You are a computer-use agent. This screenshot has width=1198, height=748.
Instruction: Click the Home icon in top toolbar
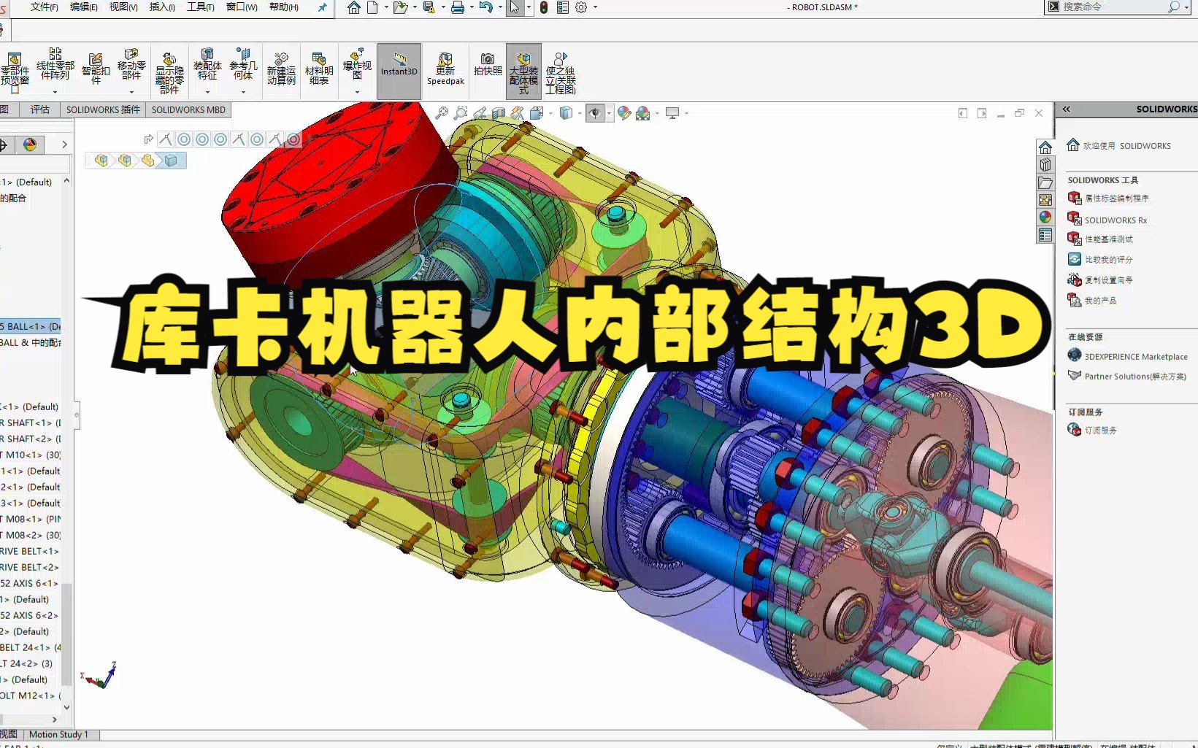[x=354, y=7]
